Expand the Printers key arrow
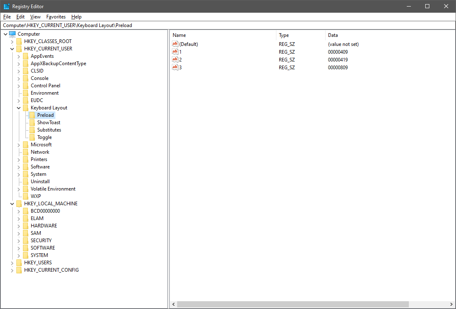Screen dimensions: 456x309 tap(18, 159)
